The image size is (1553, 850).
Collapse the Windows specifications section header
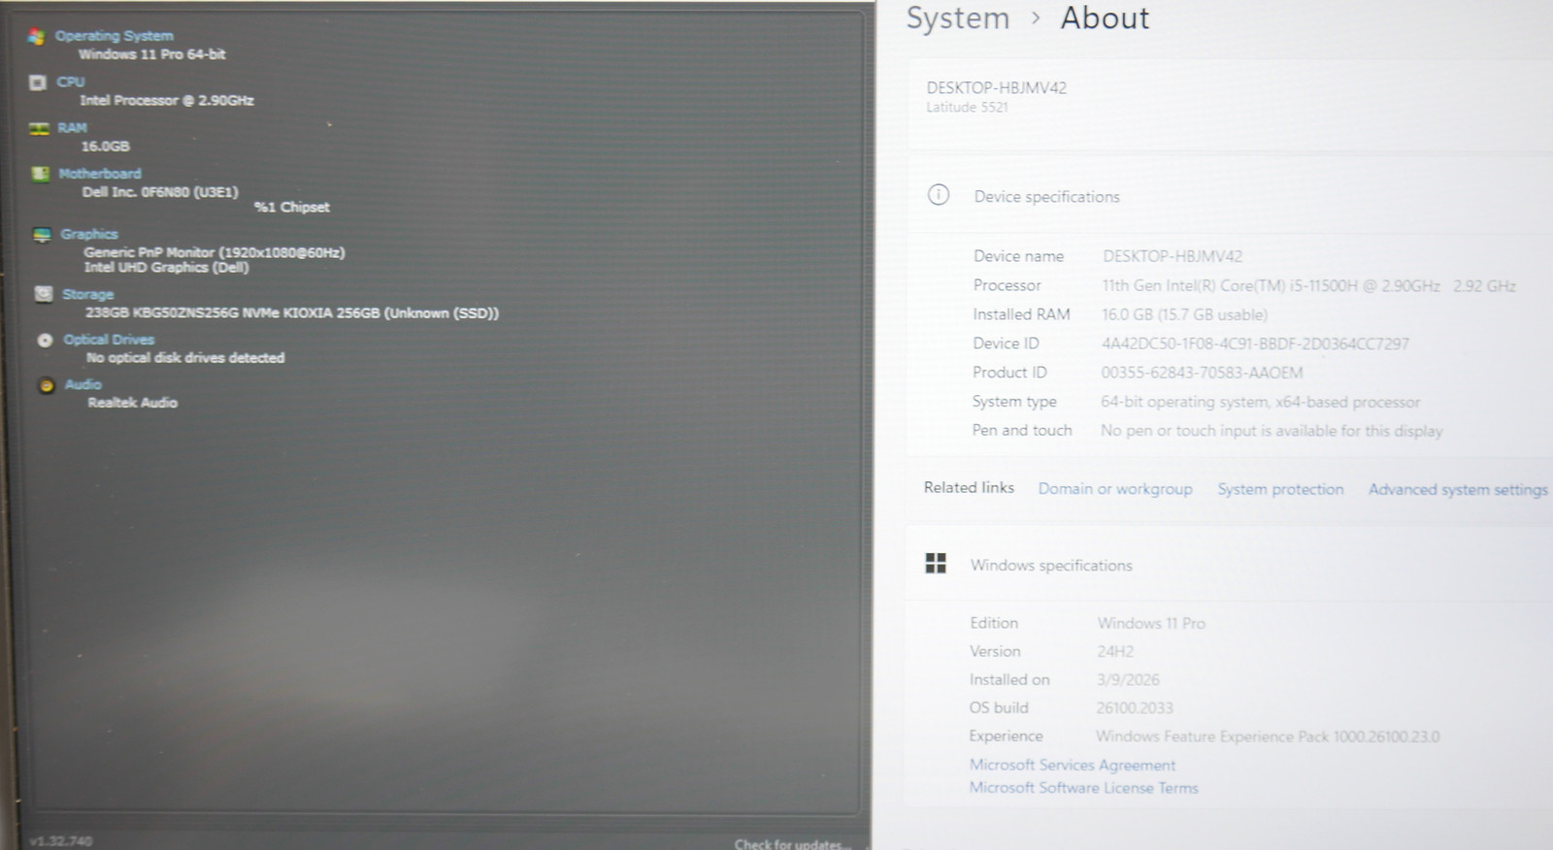point(1230,565)
